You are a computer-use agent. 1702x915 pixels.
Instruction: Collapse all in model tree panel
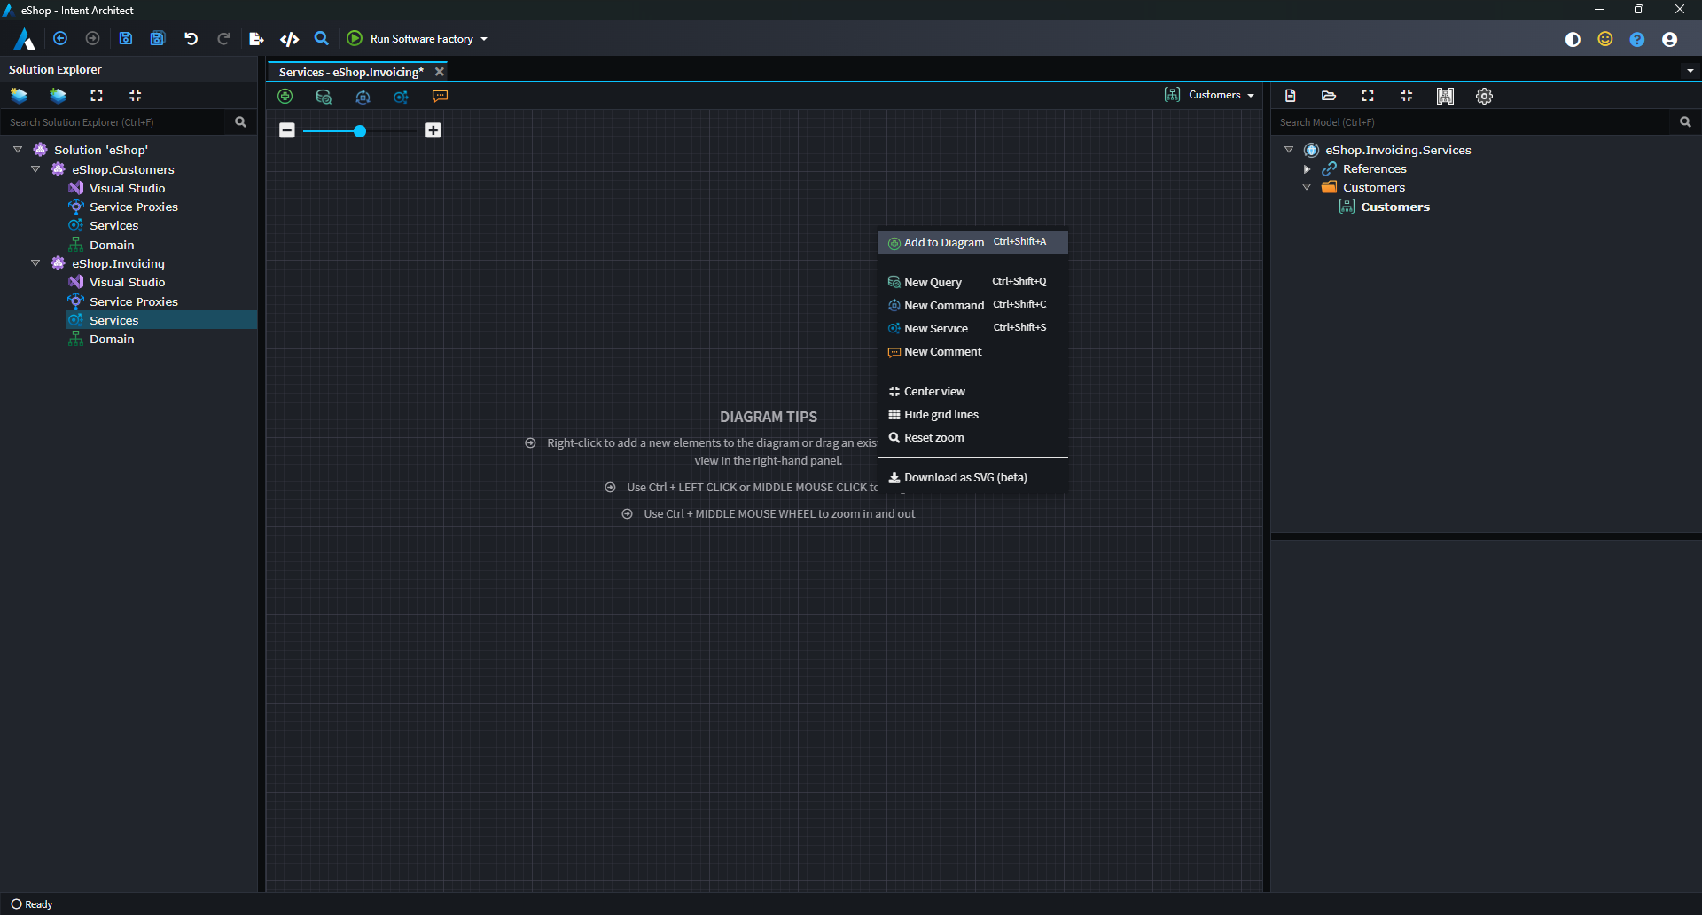(x=1407, y=96)
